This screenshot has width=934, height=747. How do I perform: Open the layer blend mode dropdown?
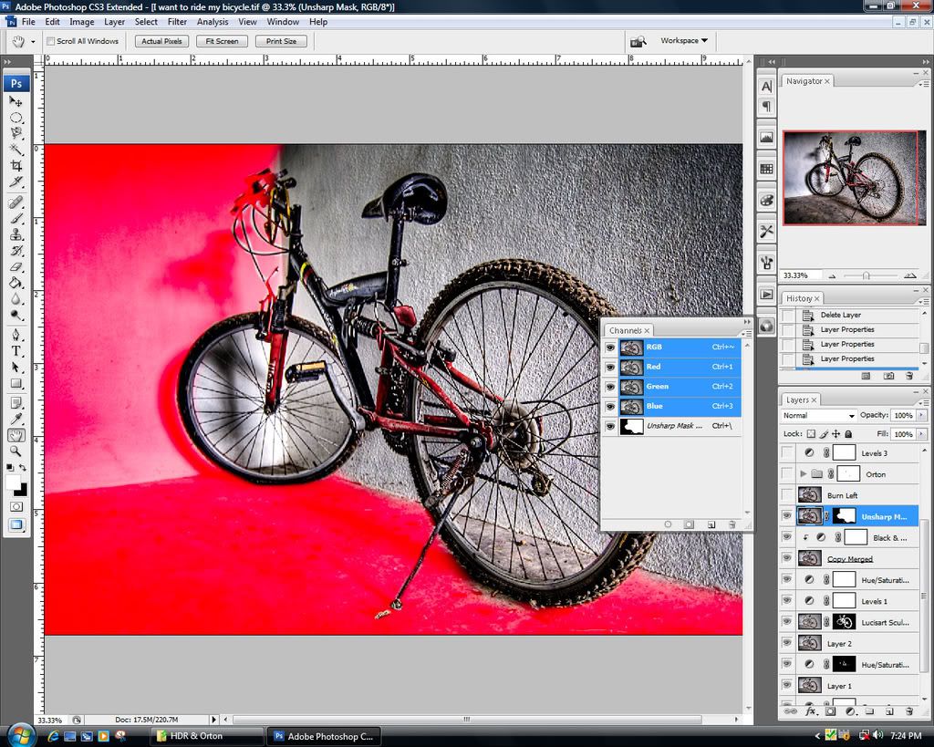click(818, 416)
